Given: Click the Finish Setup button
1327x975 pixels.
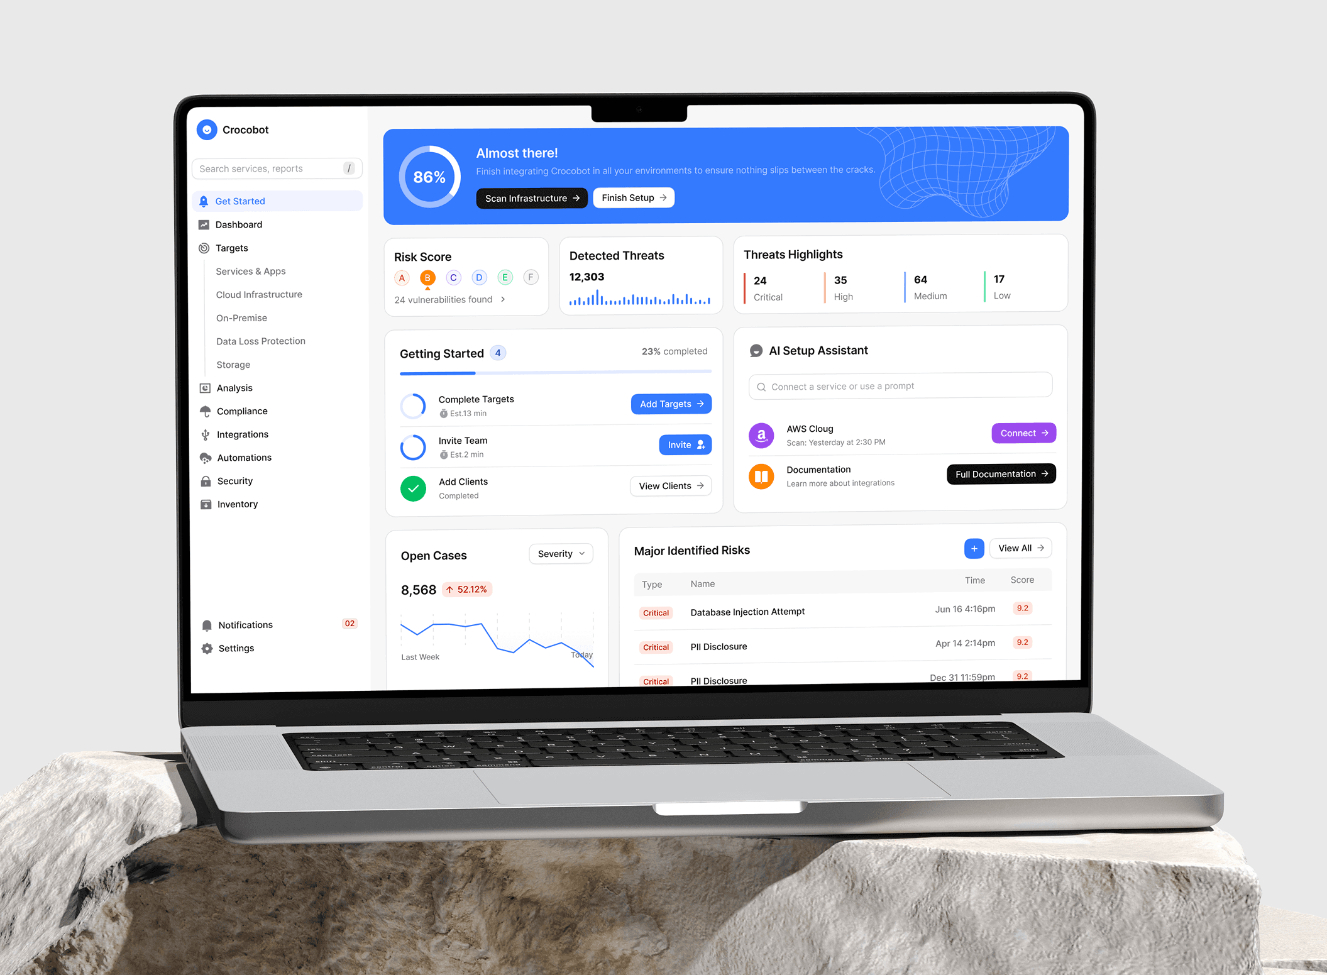Looking at the screenshot, I should tap(630, 198).
